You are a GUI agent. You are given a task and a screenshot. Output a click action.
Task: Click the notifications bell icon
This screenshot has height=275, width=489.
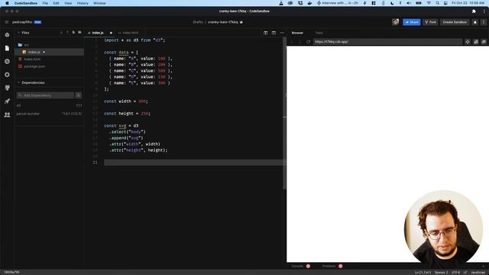point(475,22)
